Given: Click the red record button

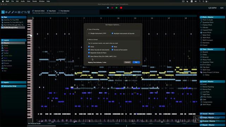Looking at the screenshot, I should tap(121, 8).
